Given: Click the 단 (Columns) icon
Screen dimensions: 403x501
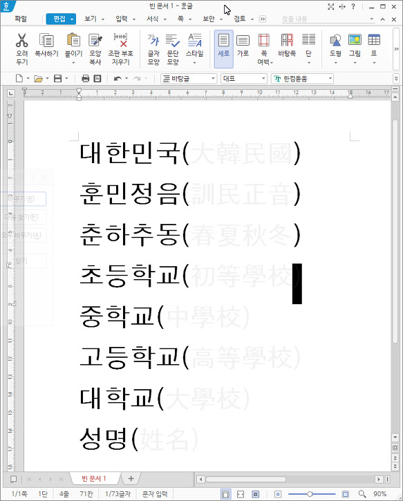Looking at the screenshot, I should pyautogui.click(x=308, y=40).
